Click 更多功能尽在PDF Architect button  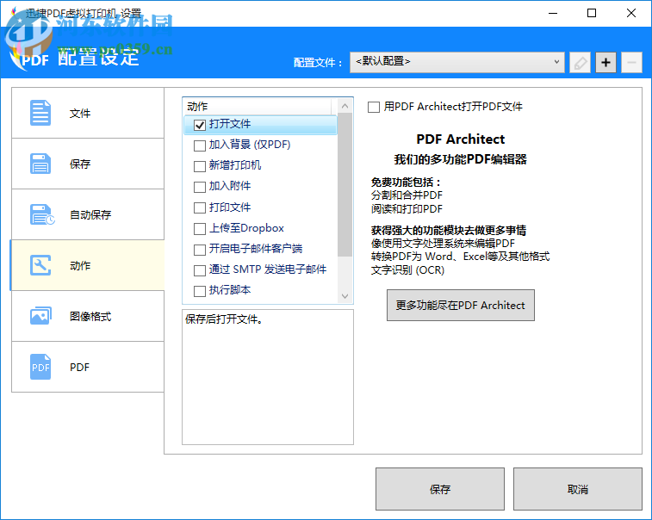click(x=460, y=306)
